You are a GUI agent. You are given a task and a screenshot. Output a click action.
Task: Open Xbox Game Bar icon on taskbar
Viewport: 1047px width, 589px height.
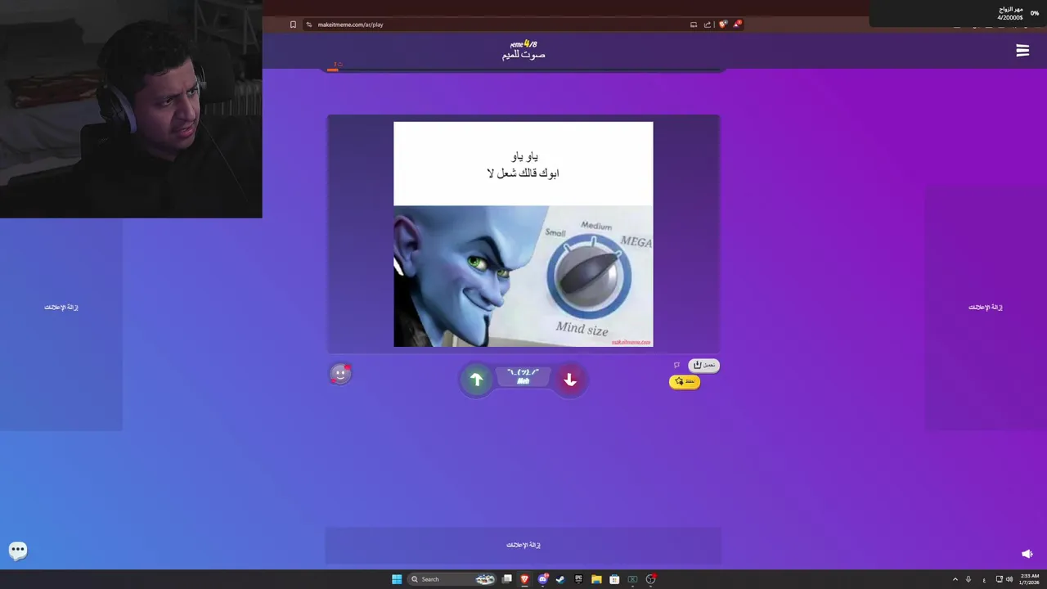point(632,579)
